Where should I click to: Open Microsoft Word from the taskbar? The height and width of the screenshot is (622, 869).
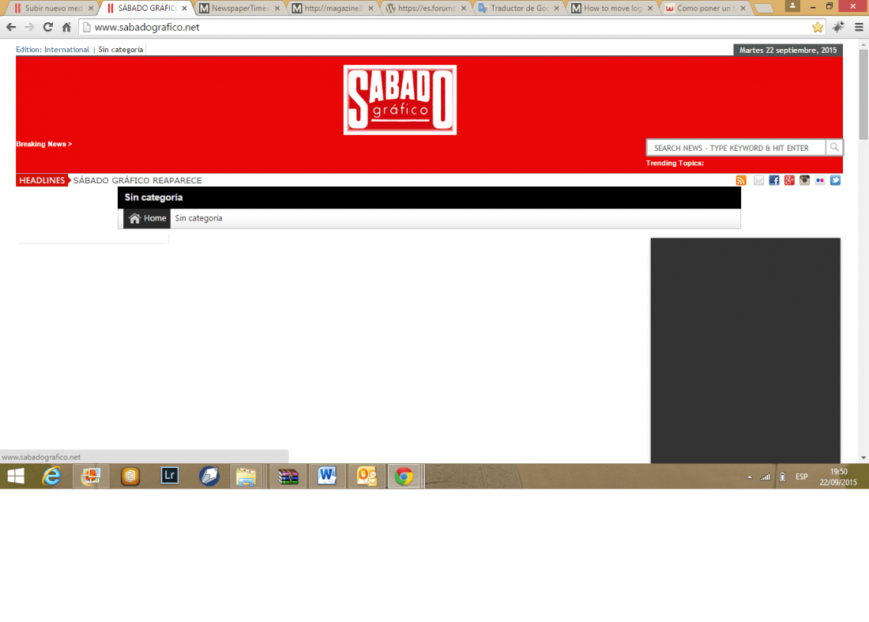pyautogui.click(x=327, y=477)
